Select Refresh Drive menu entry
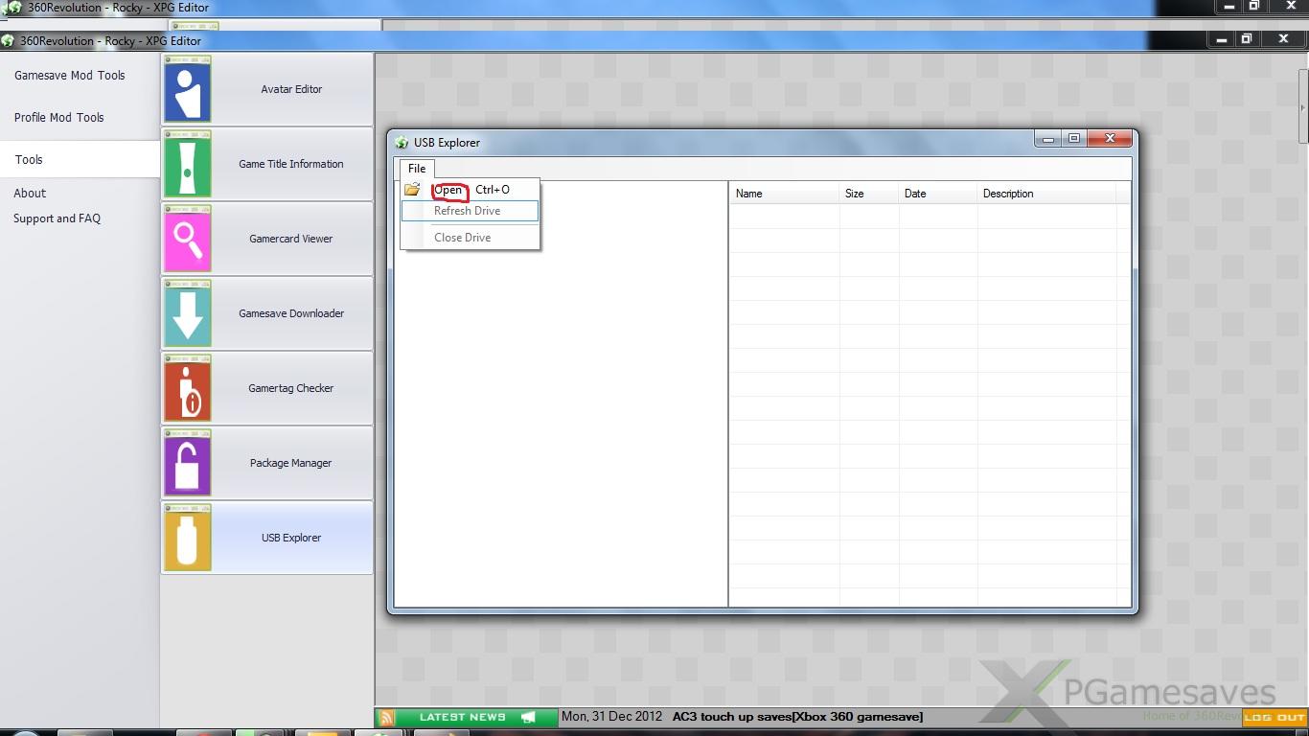The image size is (1309, 736). click(467, 211)
